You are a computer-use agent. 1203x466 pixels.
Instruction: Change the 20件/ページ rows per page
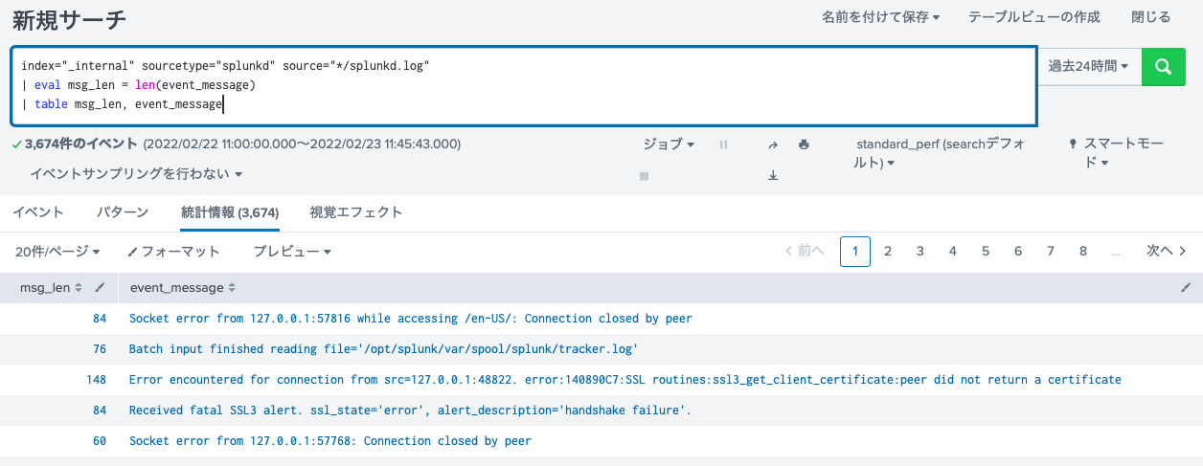(58, 251)
